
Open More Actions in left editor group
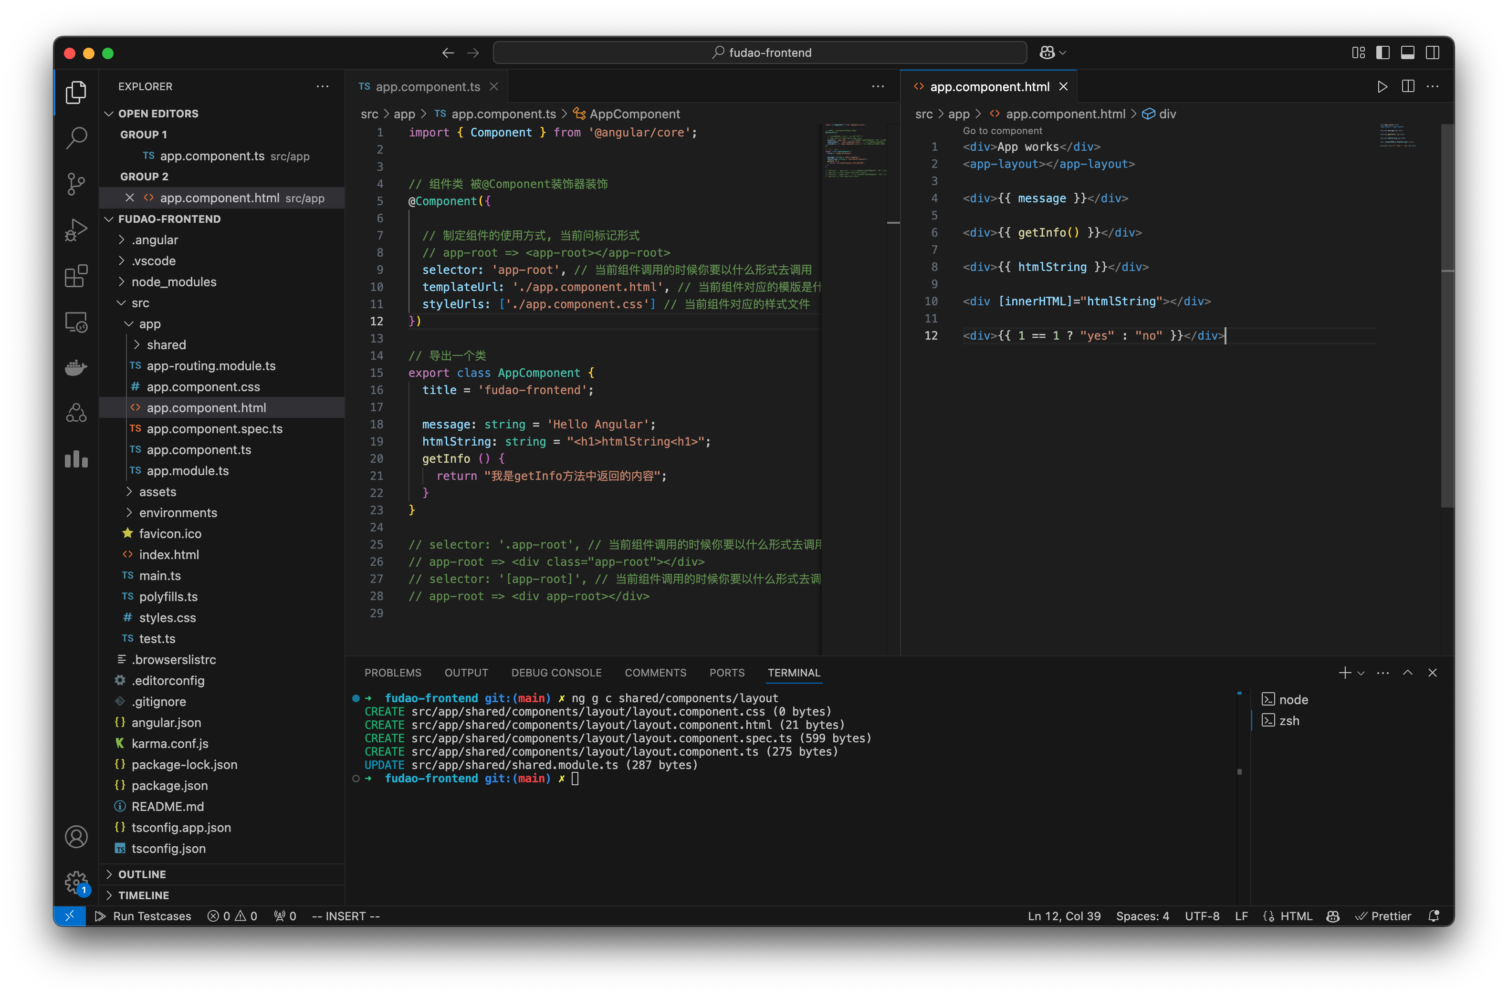click(x=878, y=86)
